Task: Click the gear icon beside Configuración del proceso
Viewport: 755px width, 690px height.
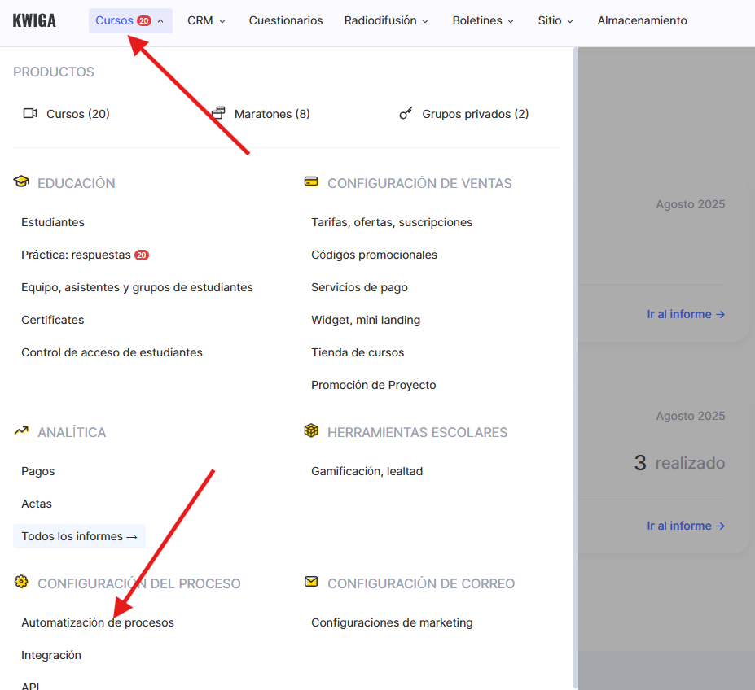Action: tap(21, 582)
